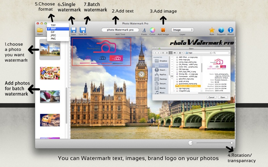Select file guaranteed_stamp.png
Viewport: 268px width, 167px height.
(188, 84)
